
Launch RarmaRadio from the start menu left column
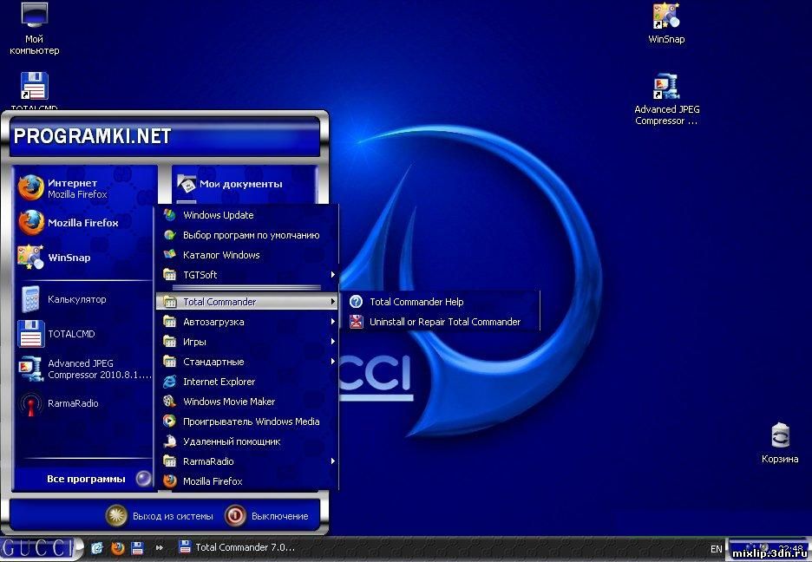pos(84,403)
